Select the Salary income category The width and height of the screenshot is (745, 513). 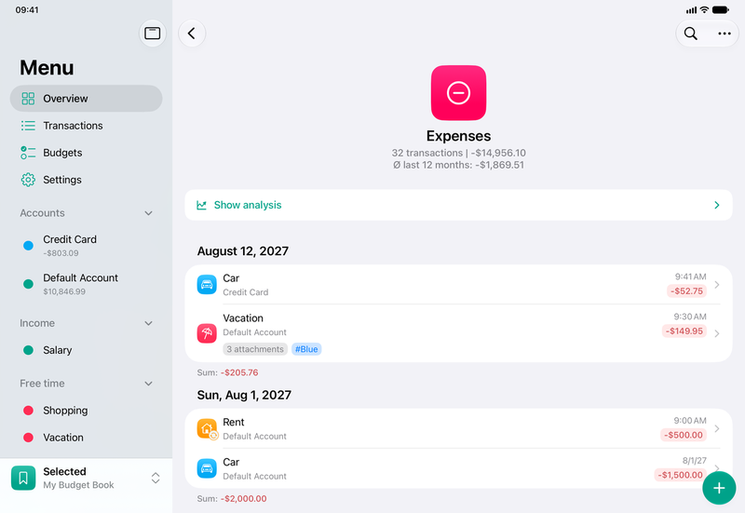coord(86,350)
